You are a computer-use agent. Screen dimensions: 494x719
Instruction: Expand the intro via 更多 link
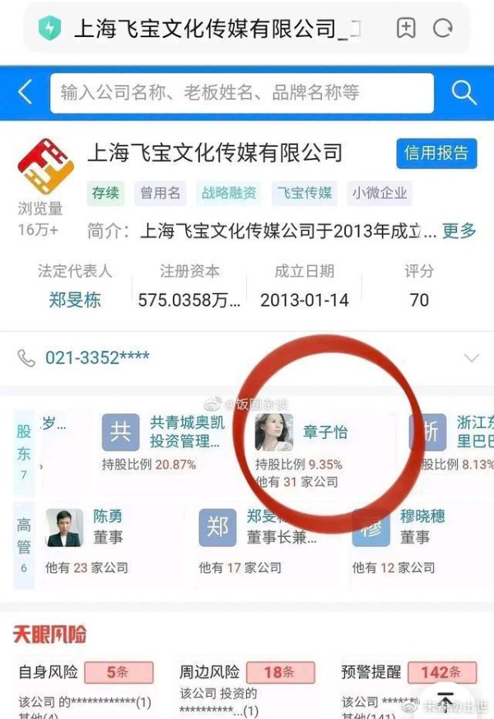459,231
